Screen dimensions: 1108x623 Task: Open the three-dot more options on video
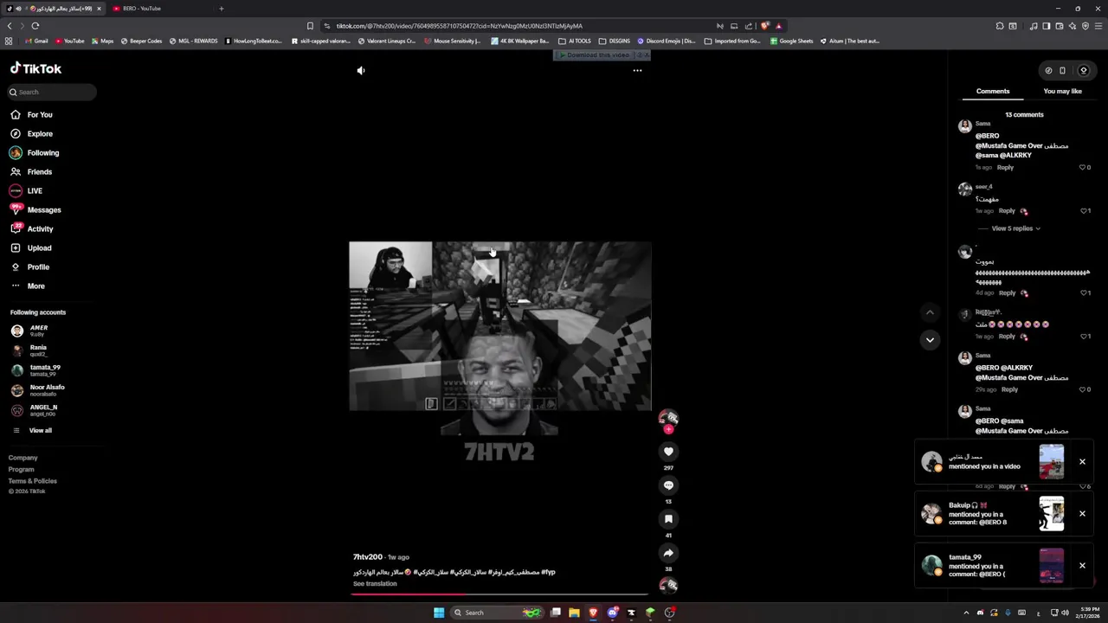tap(637, 70)
